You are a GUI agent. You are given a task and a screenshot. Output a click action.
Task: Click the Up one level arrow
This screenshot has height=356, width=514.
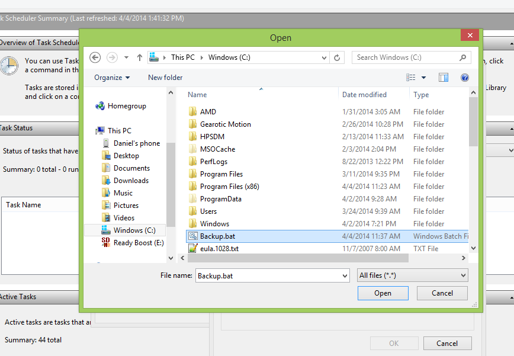tap(140, 57)
